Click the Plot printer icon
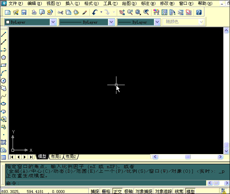The image size is (230, 194). tap(34, 12)
